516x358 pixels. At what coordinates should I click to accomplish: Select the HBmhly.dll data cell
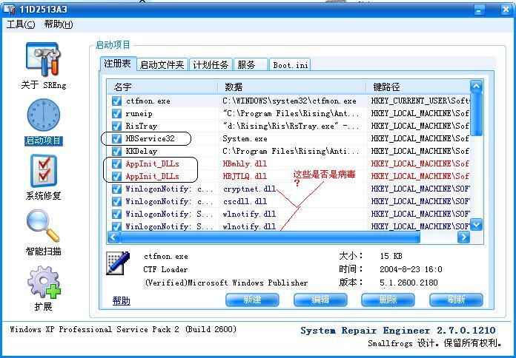coord(245,163)
